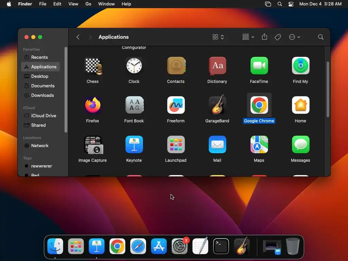The image size is (348, 261).
Task: Select the Find My app
Action: [x=300, y=66]
